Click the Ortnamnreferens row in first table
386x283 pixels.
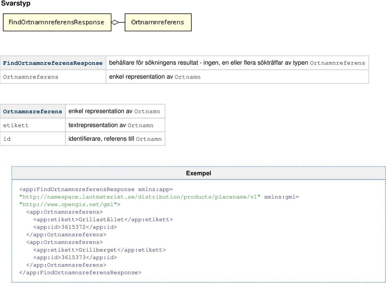point(53,77)
